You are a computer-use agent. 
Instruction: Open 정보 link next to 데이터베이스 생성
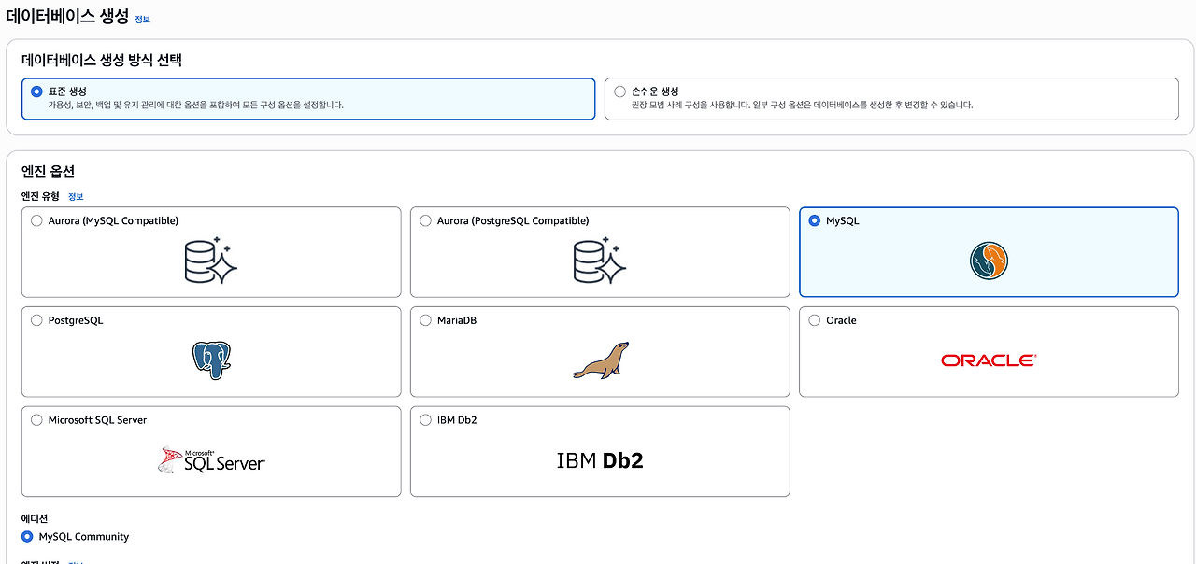click(142, 19)
